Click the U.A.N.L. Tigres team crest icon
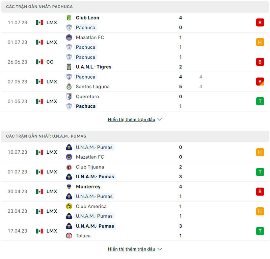270x259 pixels. pyautogui.click(x=69, y=67)
